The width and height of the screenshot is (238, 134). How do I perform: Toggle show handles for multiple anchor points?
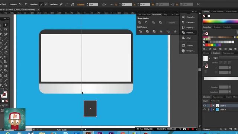(41, 4)
